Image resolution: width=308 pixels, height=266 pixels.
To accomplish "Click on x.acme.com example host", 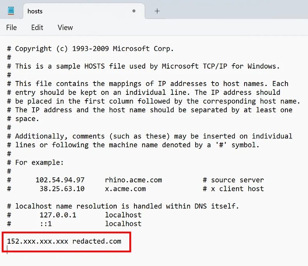I will tap(126, 189).
